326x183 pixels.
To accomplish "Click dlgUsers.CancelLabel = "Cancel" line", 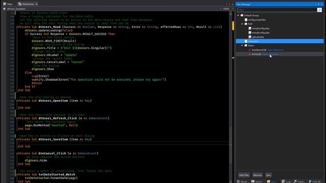I will coord(58,62).
